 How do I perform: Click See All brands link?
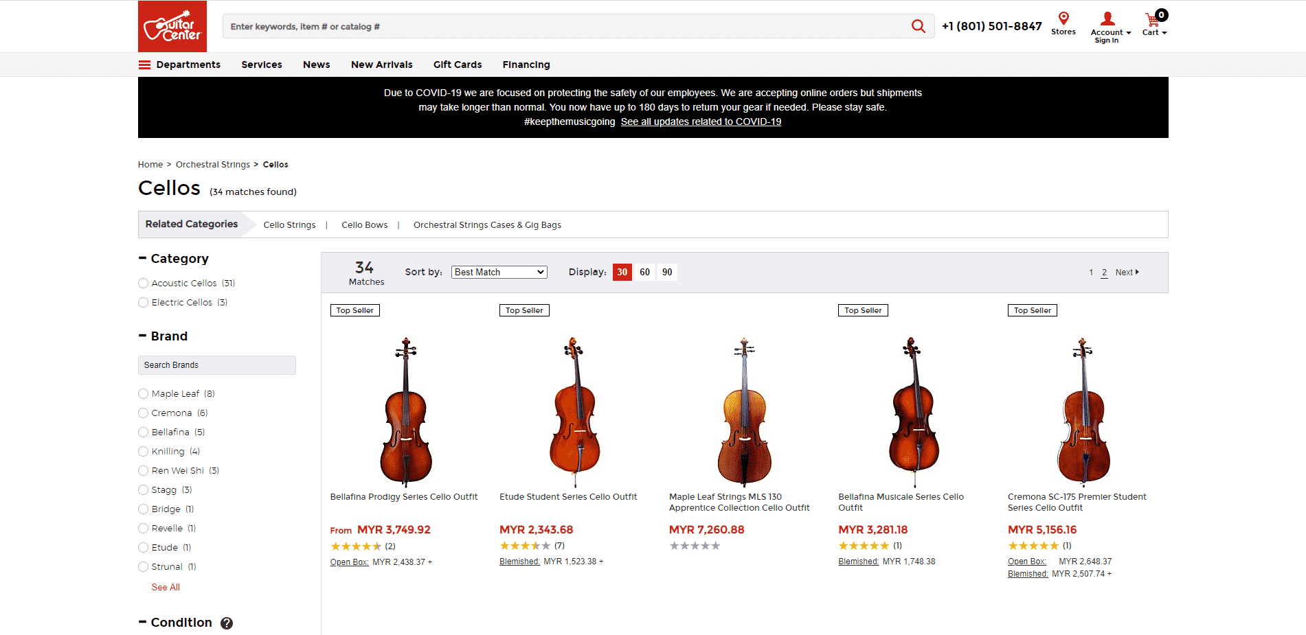(166, 587)
